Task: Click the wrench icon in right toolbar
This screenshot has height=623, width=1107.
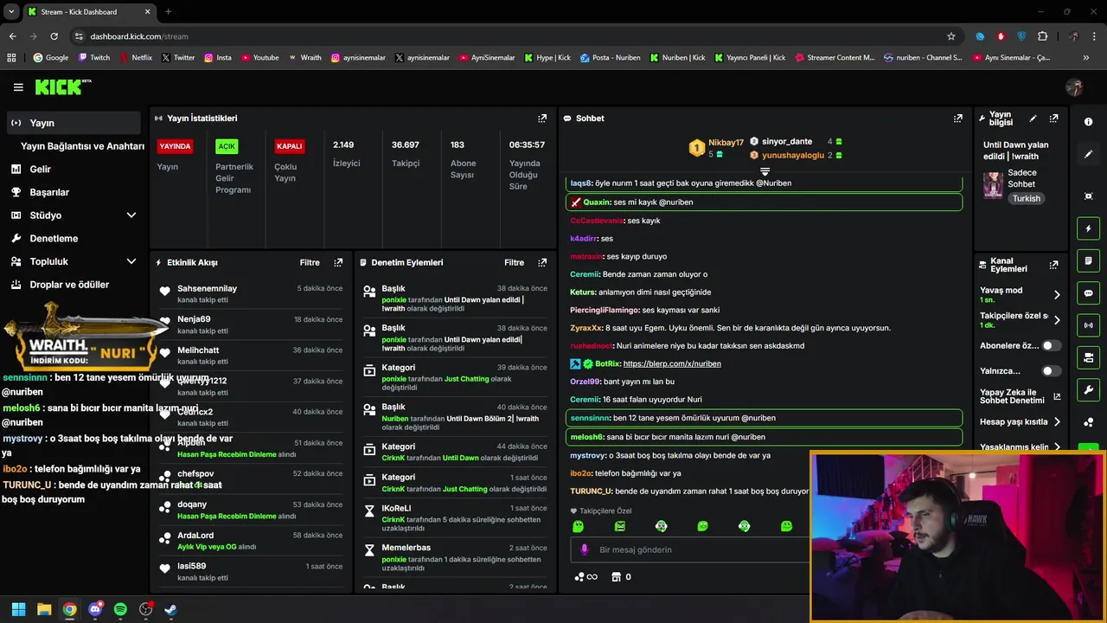Action: 1088,389
